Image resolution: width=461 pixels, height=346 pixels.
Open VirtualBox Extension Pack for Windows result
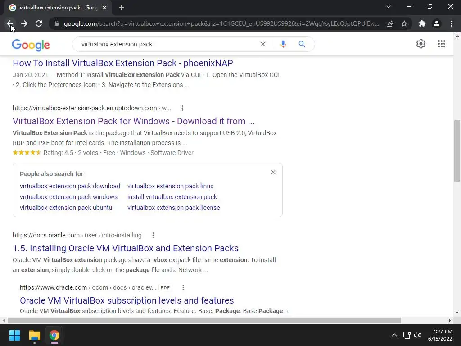coord(133,121)
